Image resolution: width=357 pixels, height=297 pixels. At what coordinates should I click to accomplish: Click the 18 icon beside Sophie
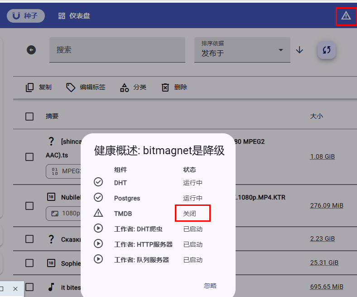click(x=51, y=263)
